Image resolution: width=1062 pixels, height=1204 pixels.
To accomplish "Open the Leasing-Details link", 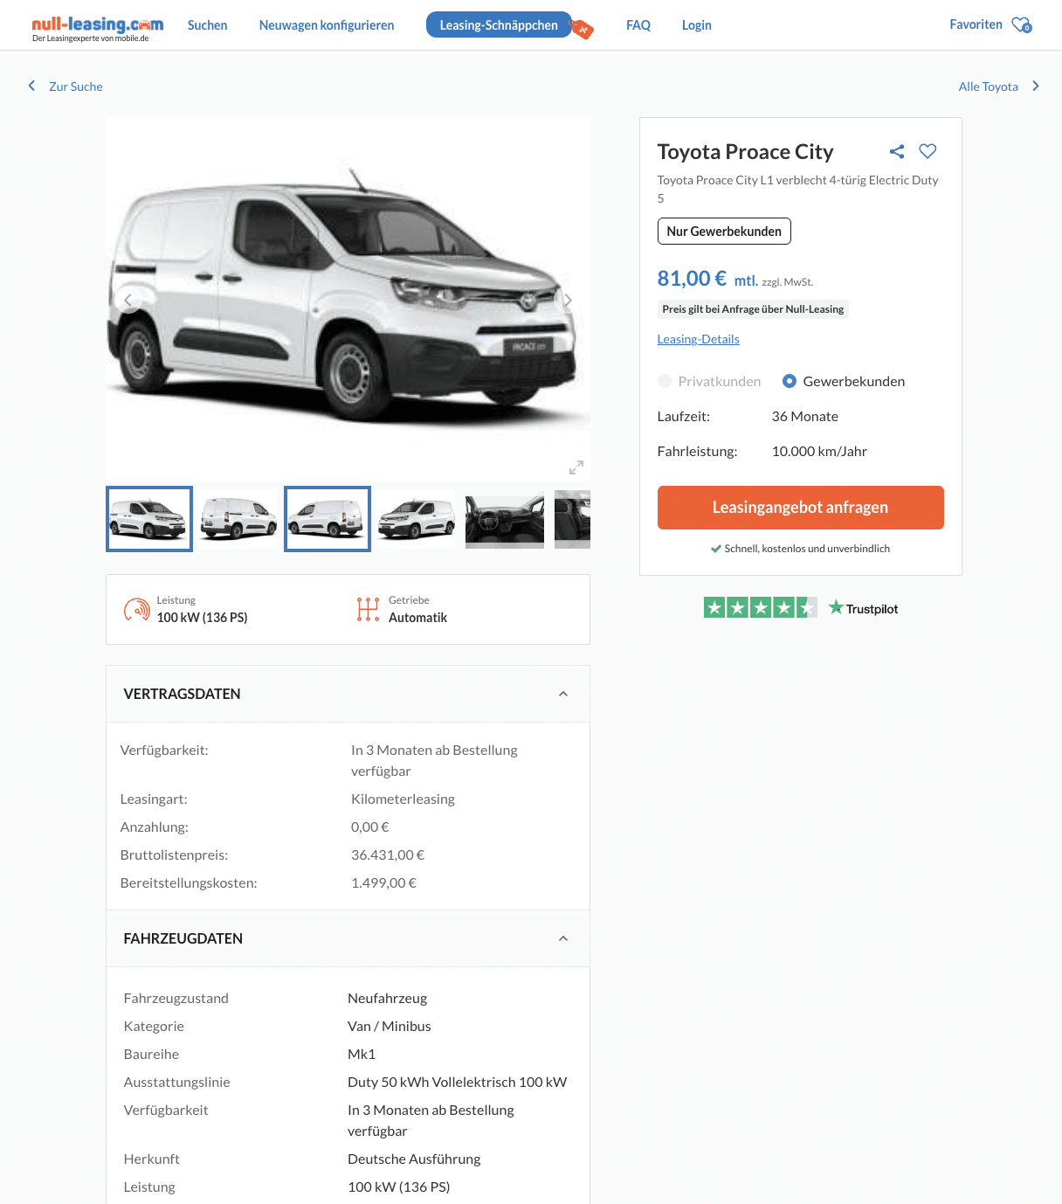I will coord(698,339).
